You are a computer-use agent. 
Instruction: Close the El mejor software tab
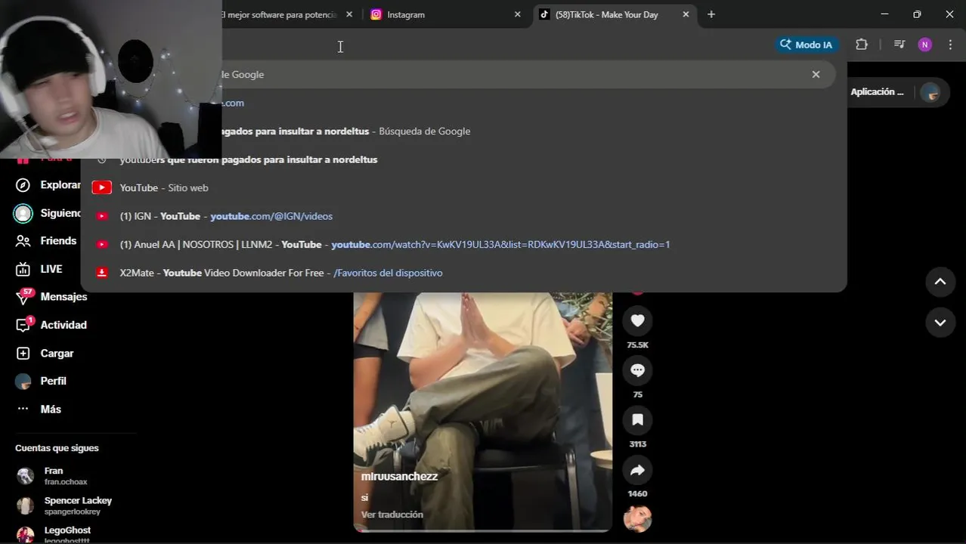pos(348,14)
